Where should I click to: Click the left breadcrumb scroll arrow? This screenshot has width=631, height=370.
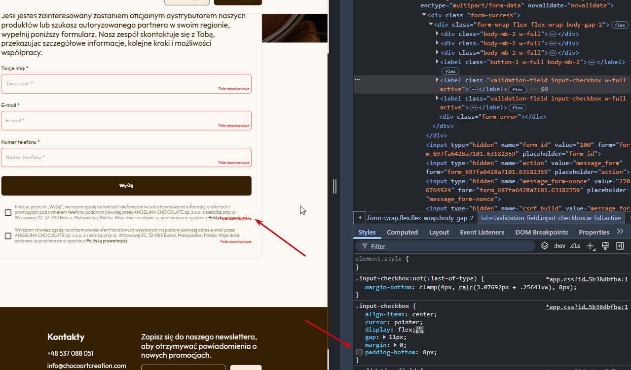[360, 218]
